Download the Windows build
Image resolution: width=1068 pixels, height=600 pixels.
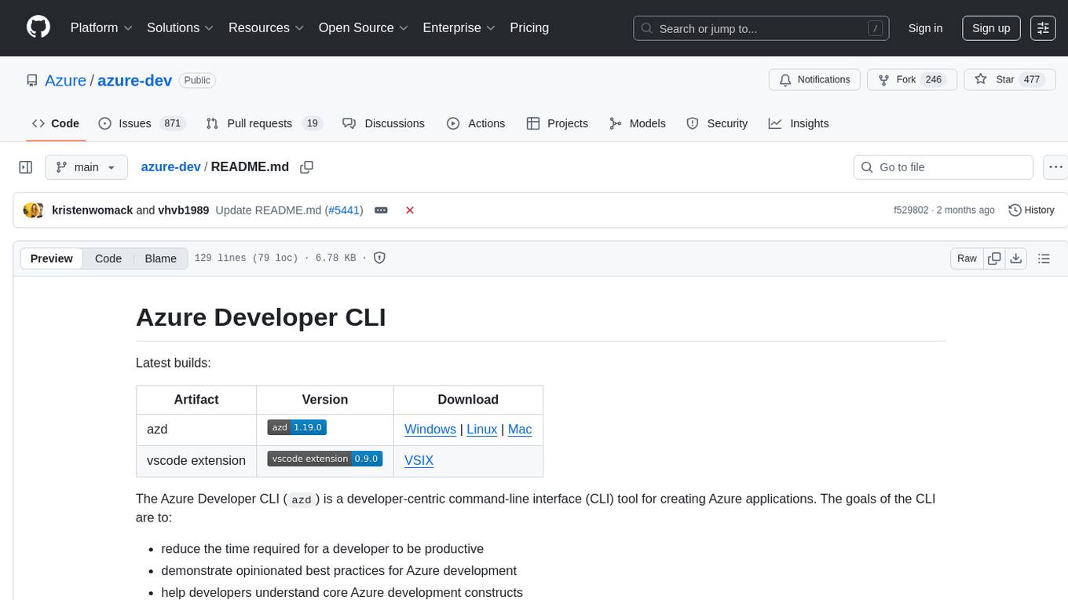click(x=430, y=430)
